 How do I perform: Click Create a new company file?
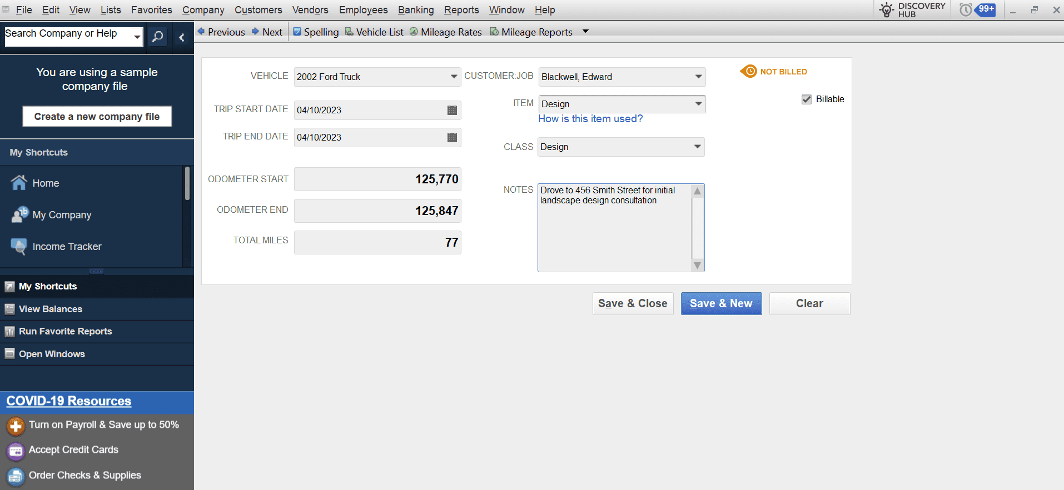[x=97, y=116]
